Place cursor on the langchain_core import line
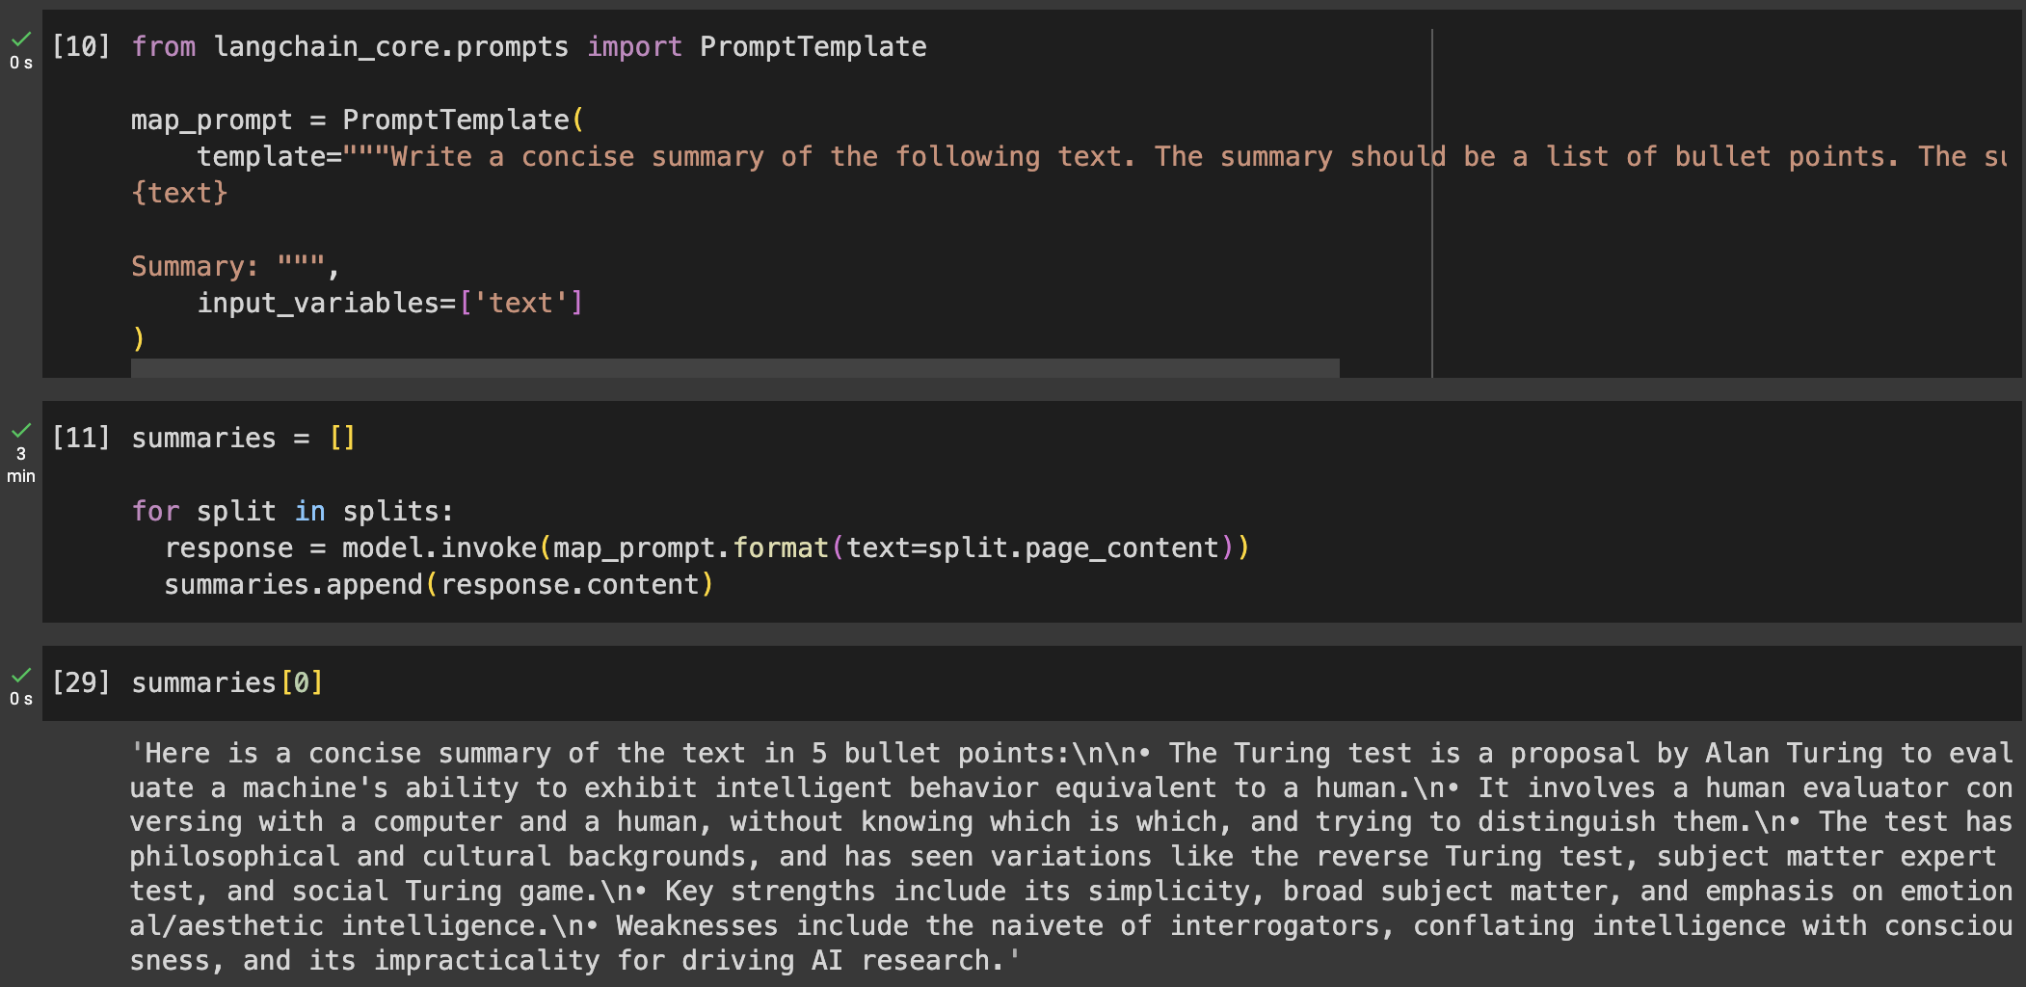 [x=528, y=46]
